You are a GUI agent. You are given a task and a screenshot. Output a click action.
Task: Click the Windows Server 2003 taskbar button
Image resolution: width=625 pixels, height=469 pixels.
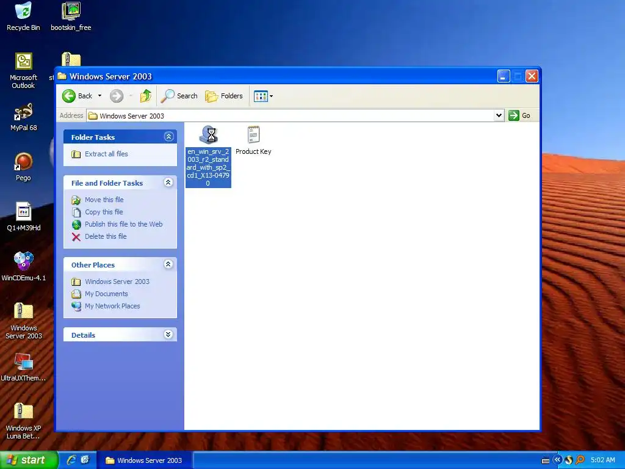coord(145,460)
